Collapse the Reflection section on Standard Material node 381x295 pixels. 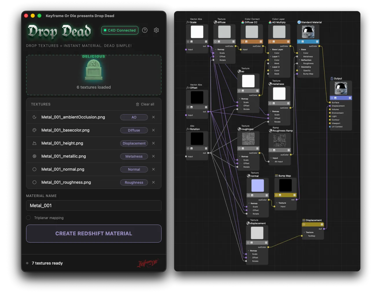click(x=299, y=60)
